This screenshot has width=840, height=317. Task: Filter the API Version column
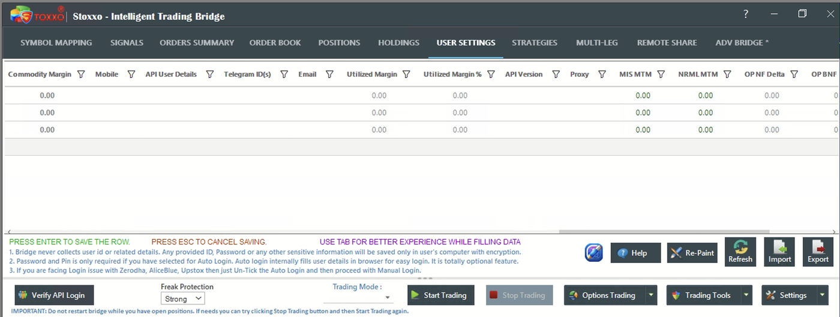click(556, 74)
